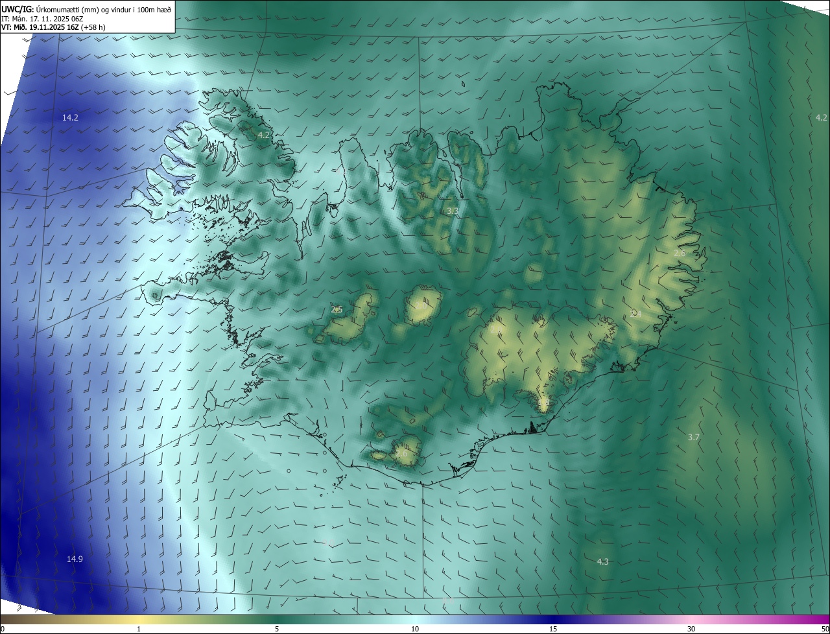Image resolution: width=830 pixels, height=634 pixels.
Task: Click the 2.5 value in west-central Iceland
Action: pyautogui.click(x=337, y=310)
